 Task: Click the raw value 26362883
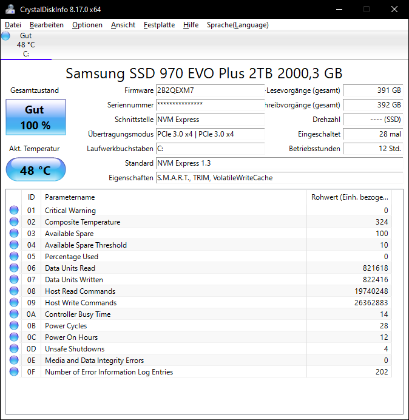[x=371, y=303]
